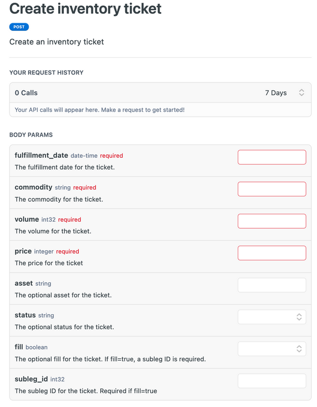Click the subleg_id parameter label
317x407 pixels.
click(31, 379)
